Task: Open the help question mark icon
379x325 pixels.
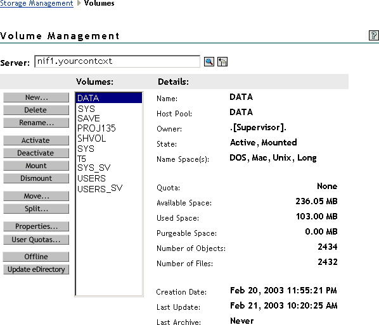Action: [x=374, y=35]
